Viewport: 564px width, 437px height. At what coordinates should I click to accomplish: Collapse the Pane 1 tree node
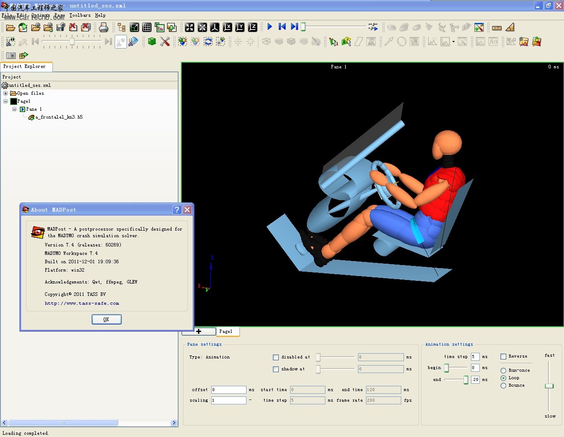pos(14,109)
